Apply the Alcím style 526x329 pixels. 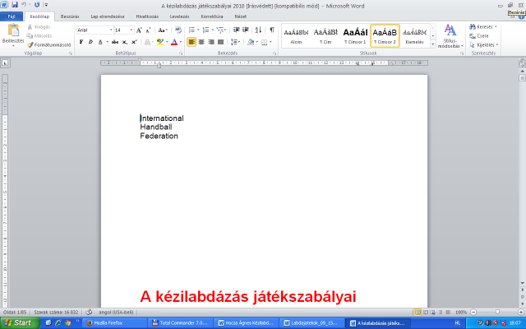point(296,35)
